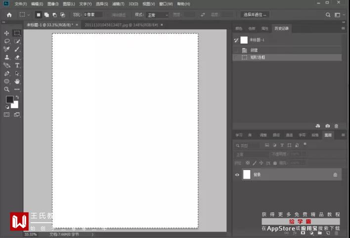Open History panel flyout menu
The width and height of the screenshot is (350, 238).
coord(343,28)
